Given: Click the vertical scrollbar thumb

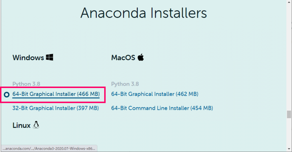Looking at the screenshot, I should tap(289, 114).
